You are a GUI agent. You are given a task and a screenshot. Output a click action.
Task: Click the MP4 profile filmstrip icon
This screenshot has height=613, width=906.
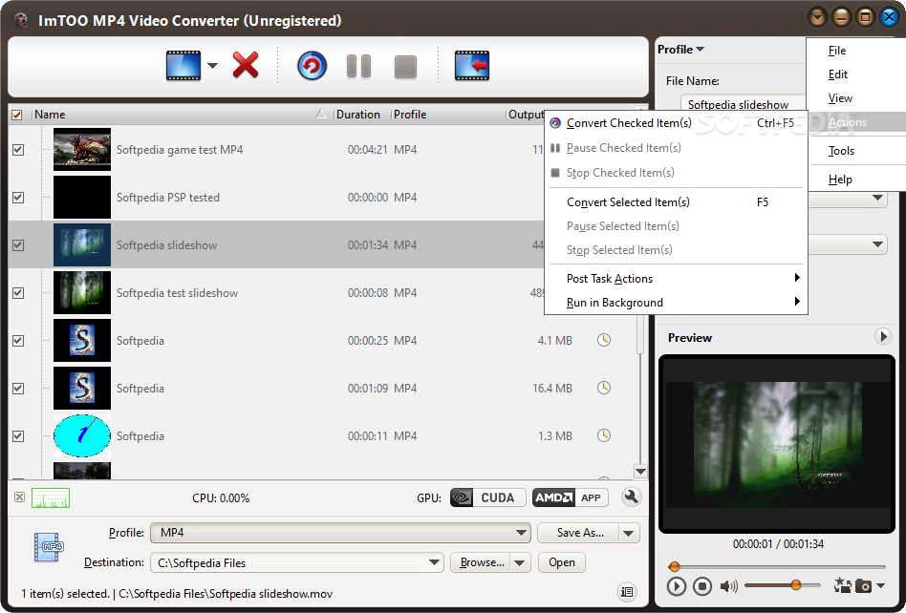coord(49,546)
